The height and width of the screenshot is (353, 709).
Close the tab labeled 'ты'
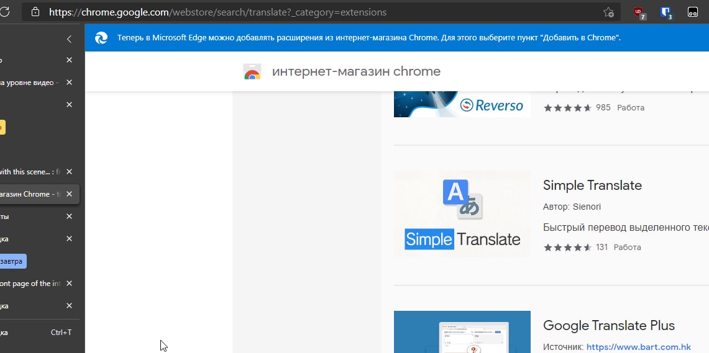pyautogui.click(x=69, y=217)
